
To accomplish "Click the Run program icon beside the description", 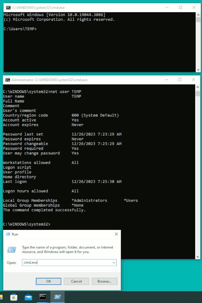I will (x=12, y=250).
